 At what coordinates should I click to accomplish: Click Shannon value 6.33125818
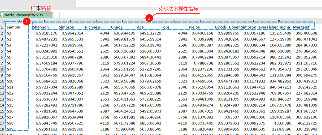coord(45,57)
